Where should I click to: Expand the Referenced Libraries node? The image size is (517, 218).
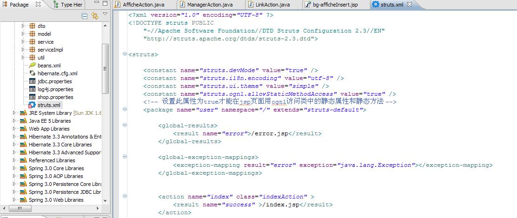coord(14,160)
